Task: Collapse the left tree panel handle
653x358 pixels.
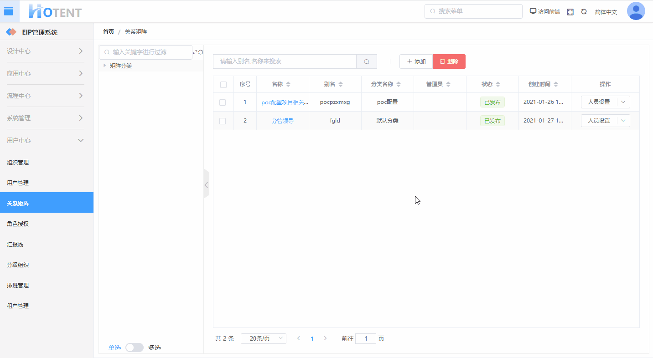Action: pyautogui.click(x=206, y=185)
